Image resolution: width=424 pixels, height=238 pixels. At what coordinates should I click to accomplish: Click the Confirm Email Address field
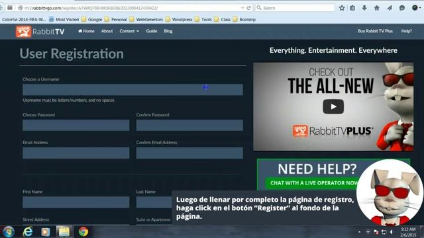pyautogui.click(x=189, y=153)
